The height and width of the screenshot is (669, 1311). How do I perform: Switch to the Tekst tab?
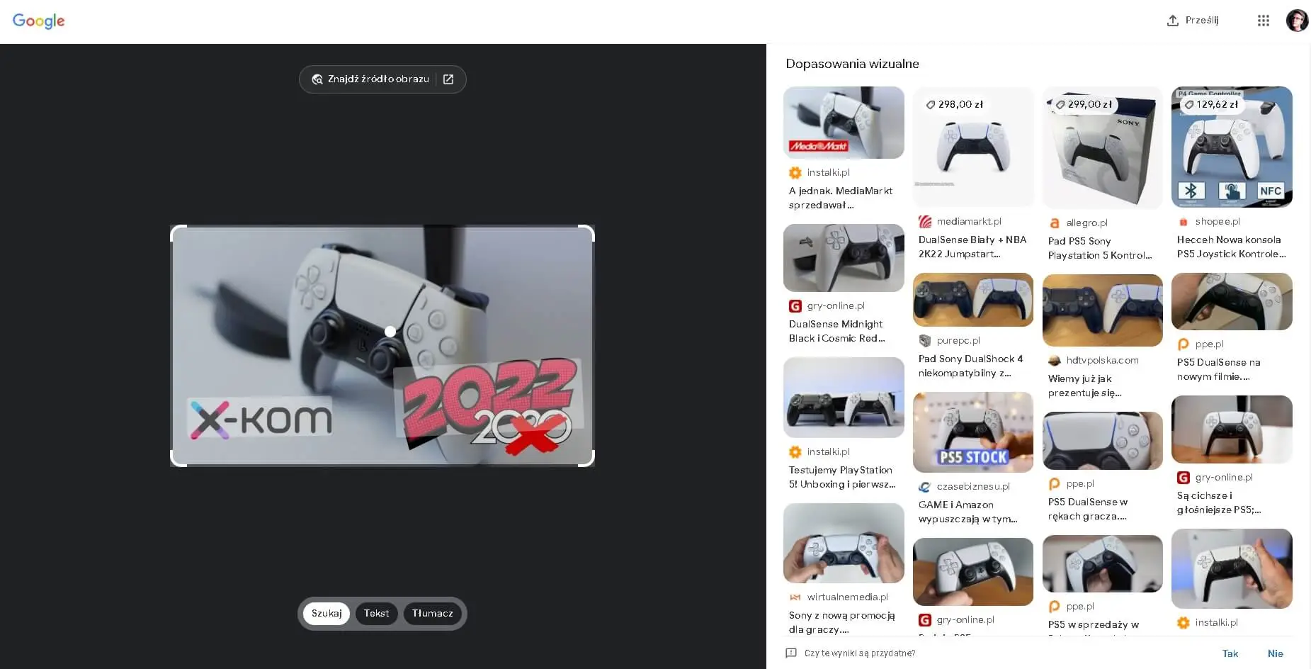click(376, 613)
